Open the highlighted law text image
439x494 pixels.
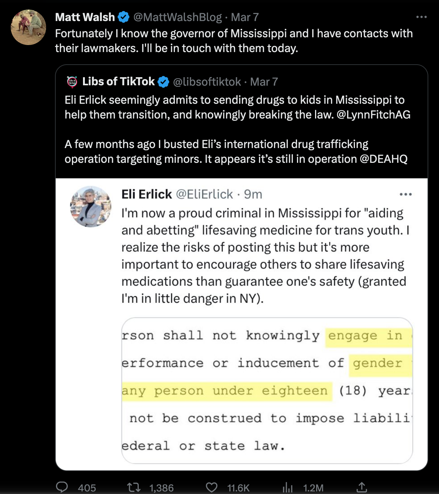click(267, 391)
